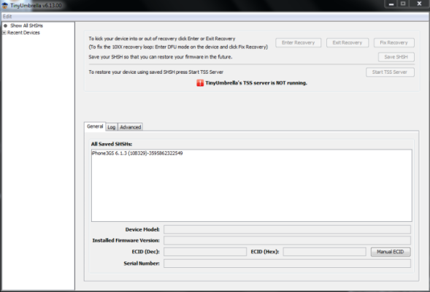The width and height of the screenshot is (430, 292).
Task: Select Recent Devices tree item label
Action: 23,33
